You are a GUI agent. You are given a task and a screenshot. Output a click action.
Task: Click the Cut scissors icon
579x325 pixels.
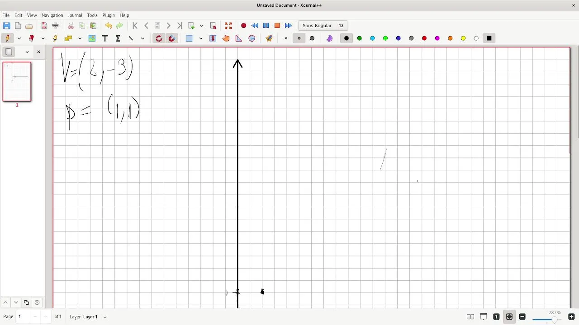click(71, 26)
